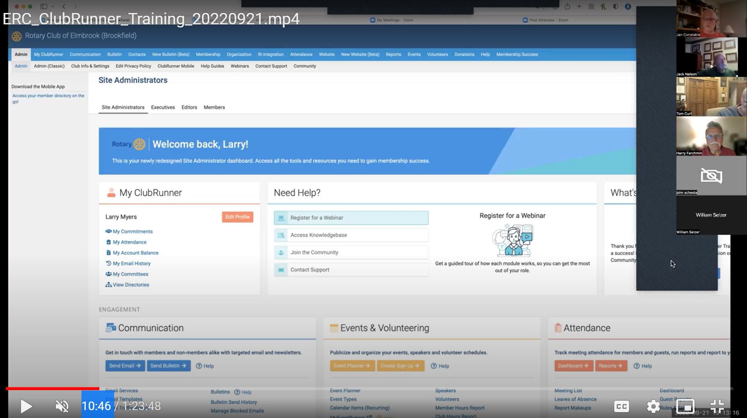
Task: Click the Rotary wheel logo in header
Action: click(x=17, y=36)
